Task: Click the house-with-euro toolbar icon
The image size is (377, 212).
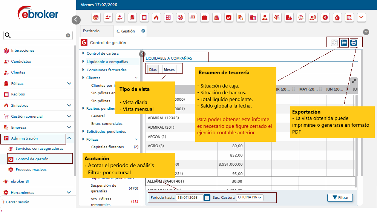Action: pyautogui.click(x=337, y=18)
